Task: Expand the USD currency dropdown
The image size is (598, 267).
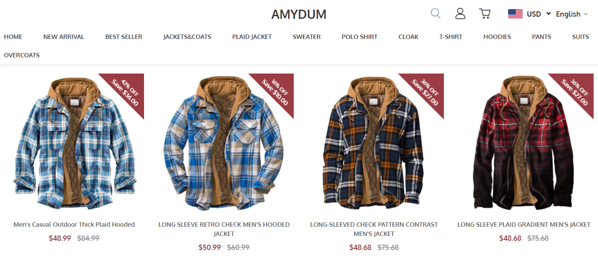Action: [x=538, y=14]
